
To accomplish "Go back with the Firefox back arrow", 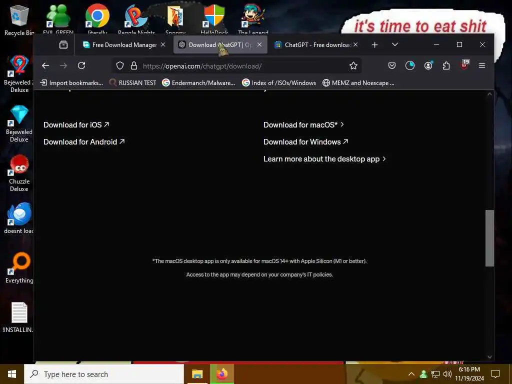I will pyautogui.click(x=45, y=66).
